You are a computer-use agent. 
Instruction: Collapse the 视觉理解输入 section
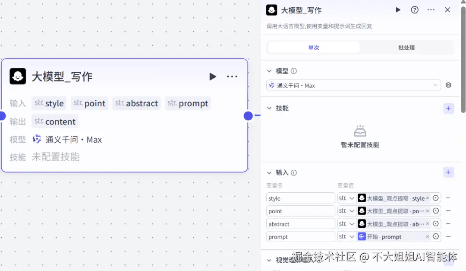(269, 260)
